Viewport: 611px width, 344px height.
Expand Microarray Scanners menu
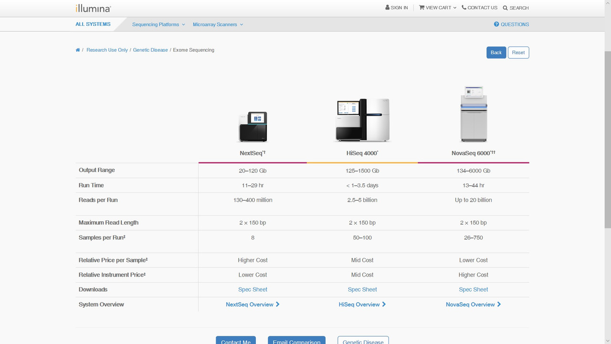(218, 24)
